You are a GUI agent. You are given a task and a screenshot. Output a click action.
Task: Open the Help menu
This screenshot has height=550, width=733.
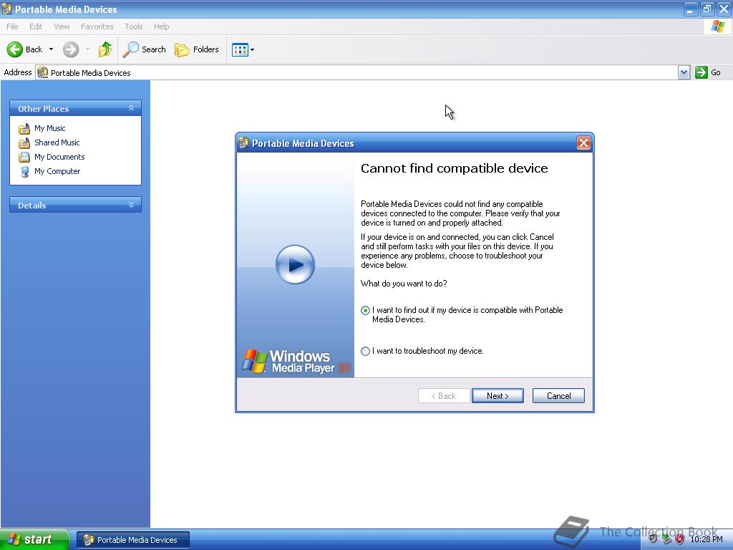point(161,26)
